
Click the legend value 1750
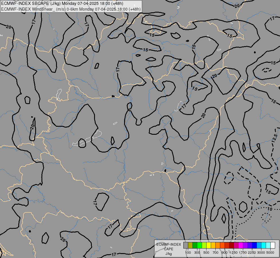pyautogui.click(x=243, y=253)
